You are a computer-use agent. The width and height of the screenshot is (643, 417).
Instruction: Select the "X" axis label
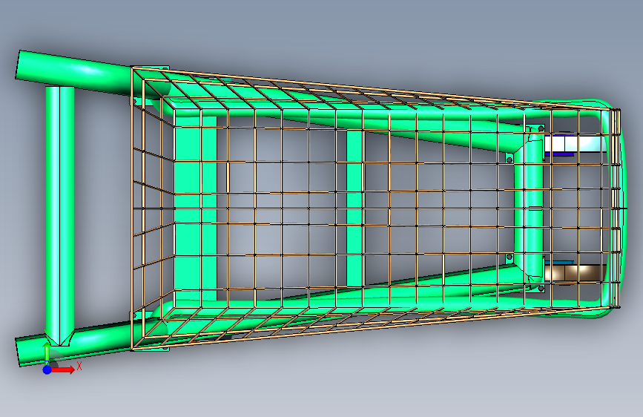coord(79,366)
